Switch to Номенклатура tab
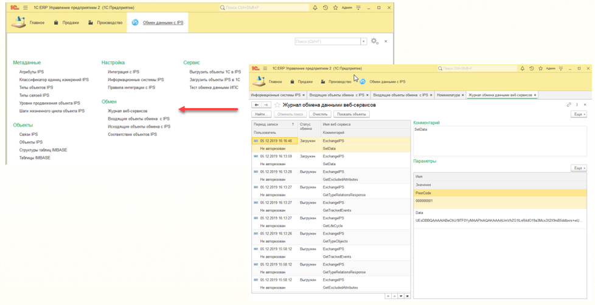Screen dimensions: 595x305 pos(448,95)
